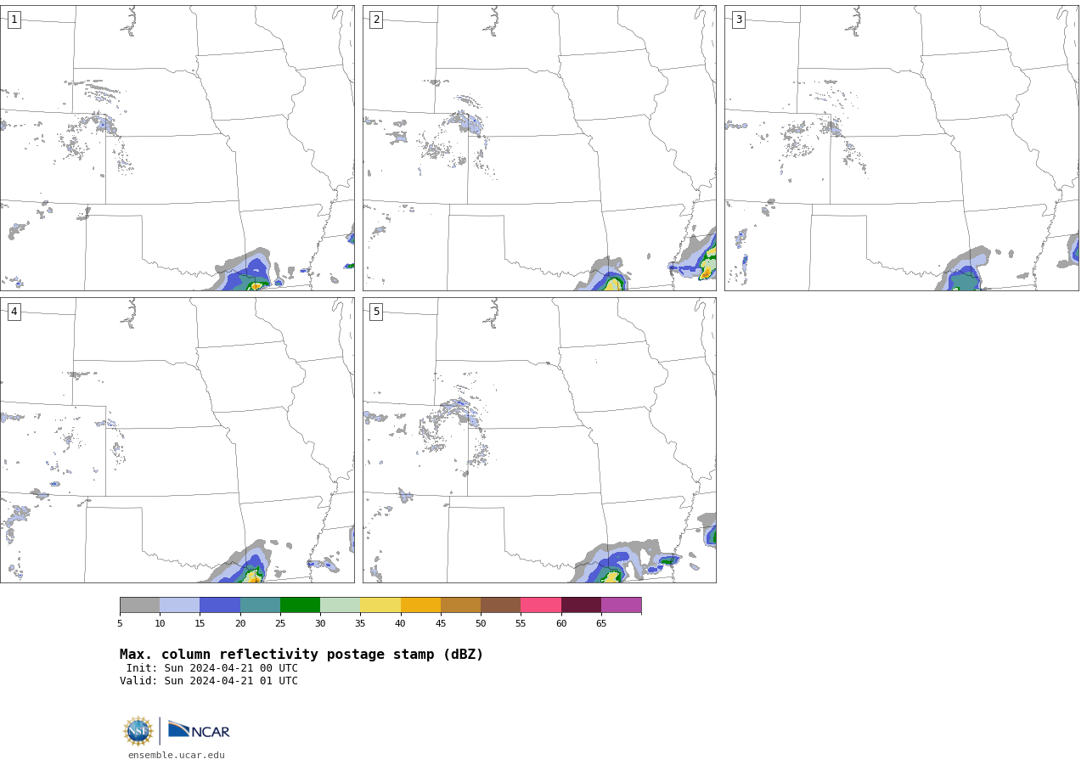
Task: Click the pink 55-60 dBZ swatch
Action: (541, 605)
